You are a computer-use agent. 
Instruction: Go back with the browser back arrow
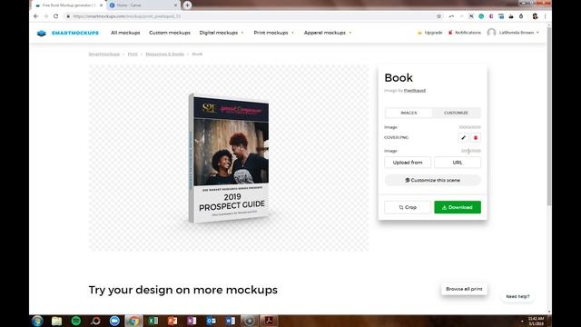36,16
